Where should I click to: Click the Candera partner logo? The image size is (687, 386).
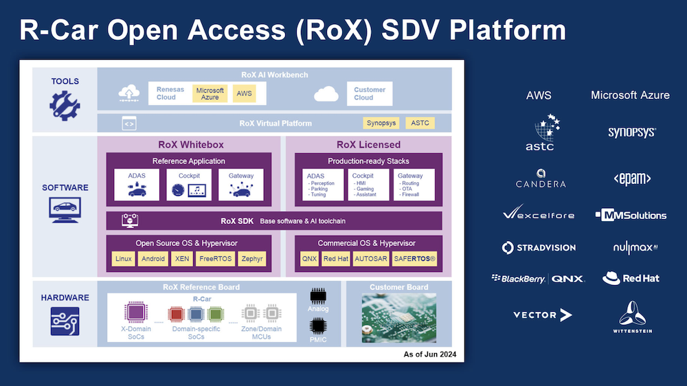pos(541,179)
